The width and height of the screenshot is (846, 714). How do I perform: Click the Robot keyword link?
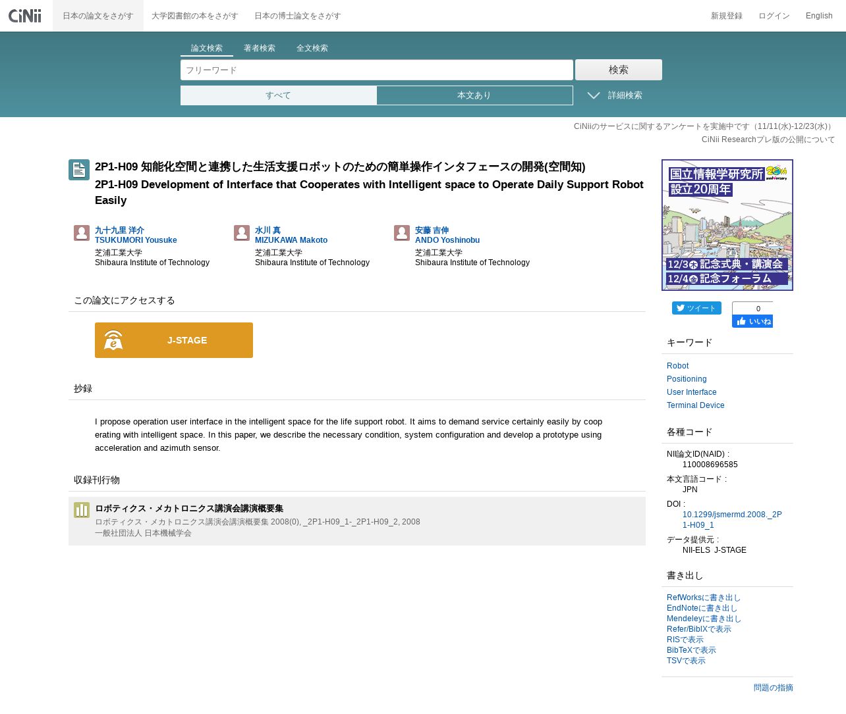[677, 366]
